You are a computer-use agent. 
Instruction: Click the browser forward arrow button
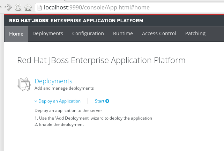click(9, 7)
